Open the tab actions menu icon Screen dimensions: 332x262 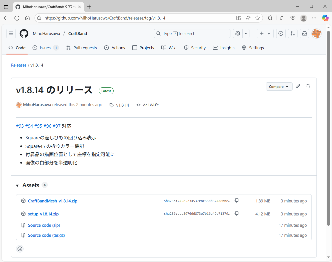point(6,7)
